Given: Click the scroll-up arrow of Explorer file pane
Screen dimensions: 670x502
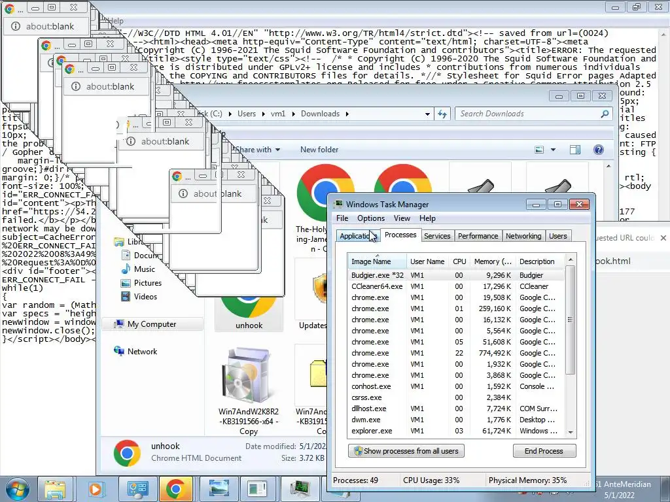Looking at the screenshot, I should click(x=608, y=166).
